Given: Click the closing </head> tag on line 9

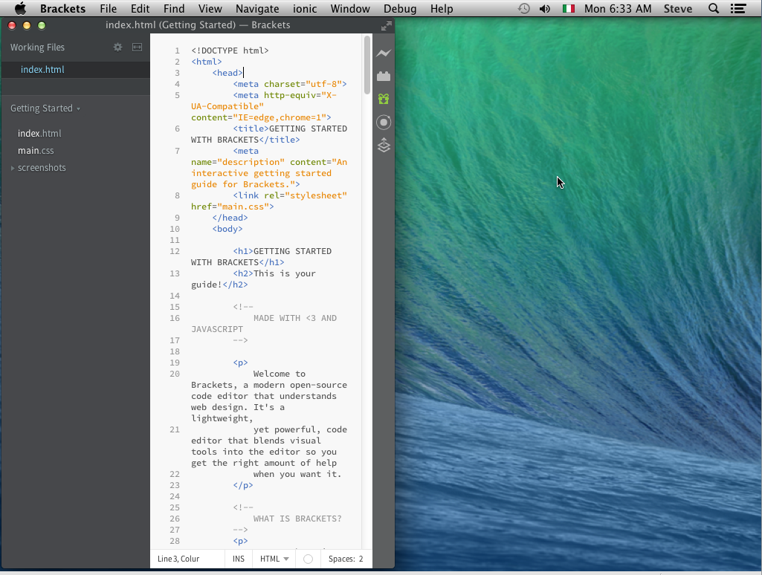Looking at the screenshot, I should point(230,218).
